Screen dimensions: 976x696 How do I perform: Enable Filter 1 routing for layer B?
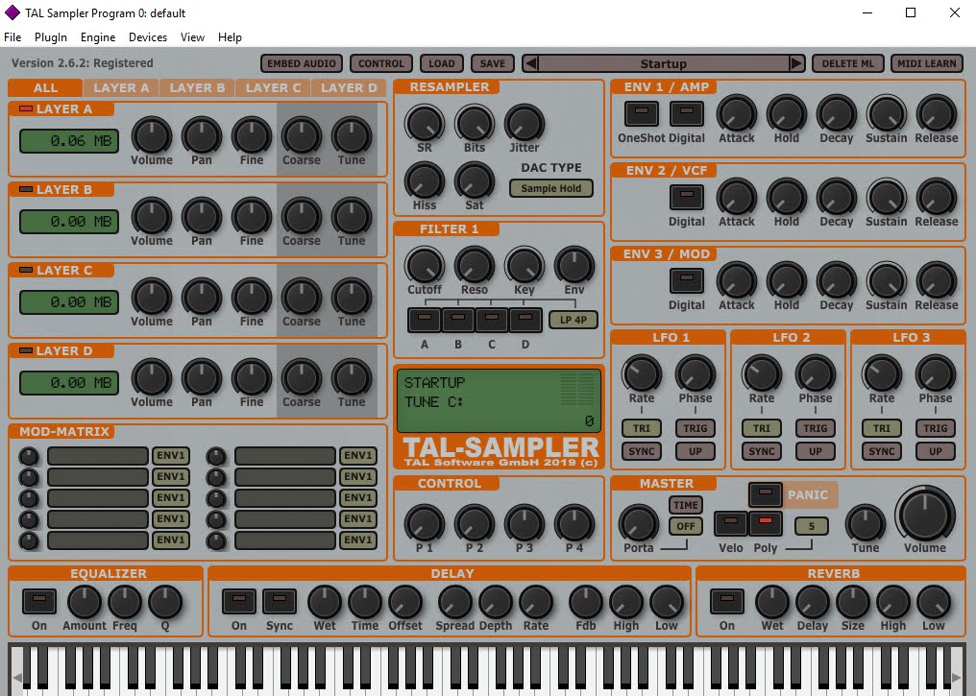(x=458, y=320)
